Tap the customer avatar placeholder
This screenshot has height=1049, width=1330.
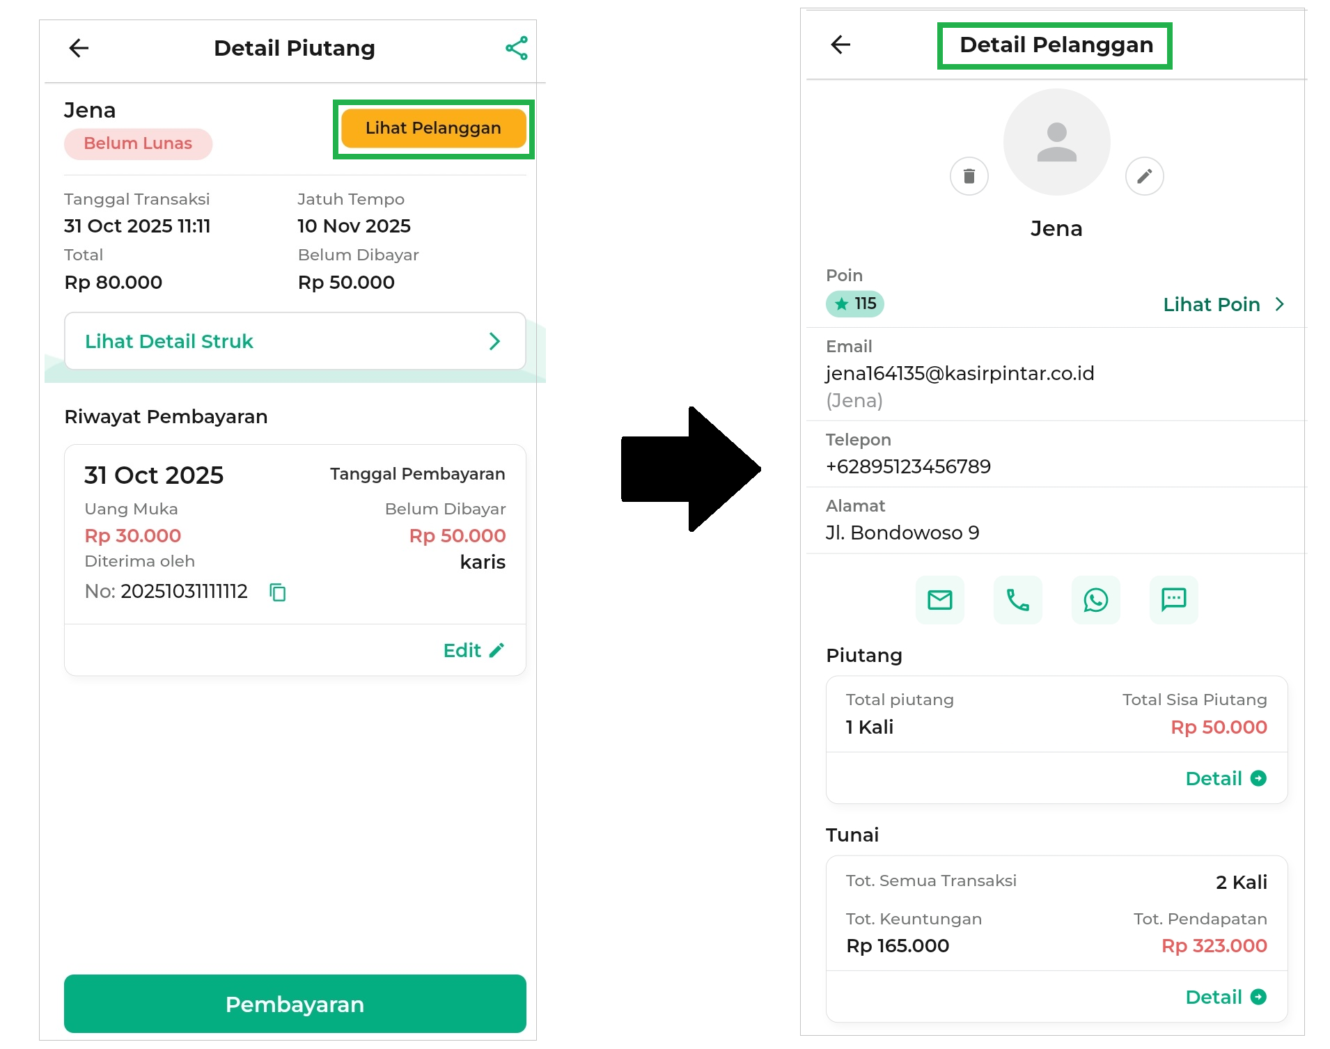1056,142
